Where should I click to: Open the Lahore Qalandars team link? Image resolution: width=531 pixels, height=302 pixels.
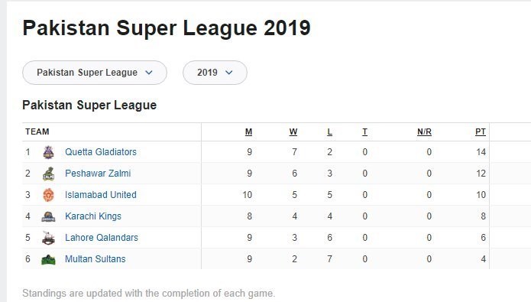click(x=102, y=237)
